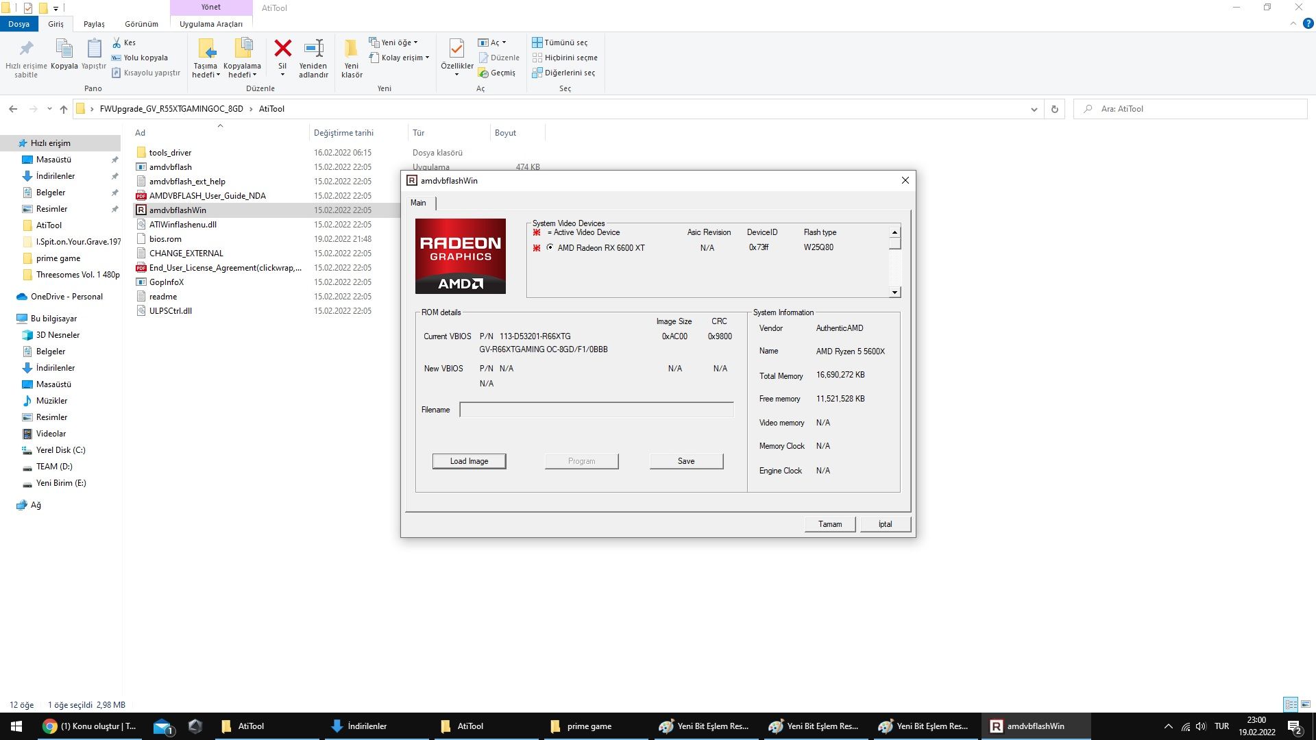Select the AMD Radeon RX 6600 XT radio button

pos(550,247)
